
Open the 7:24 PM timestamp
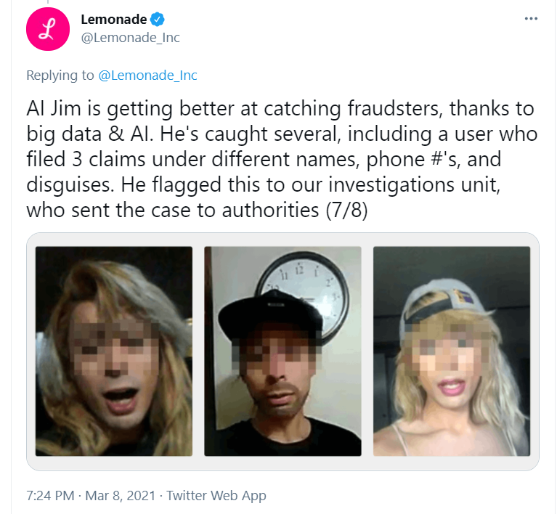pos(50,495)
